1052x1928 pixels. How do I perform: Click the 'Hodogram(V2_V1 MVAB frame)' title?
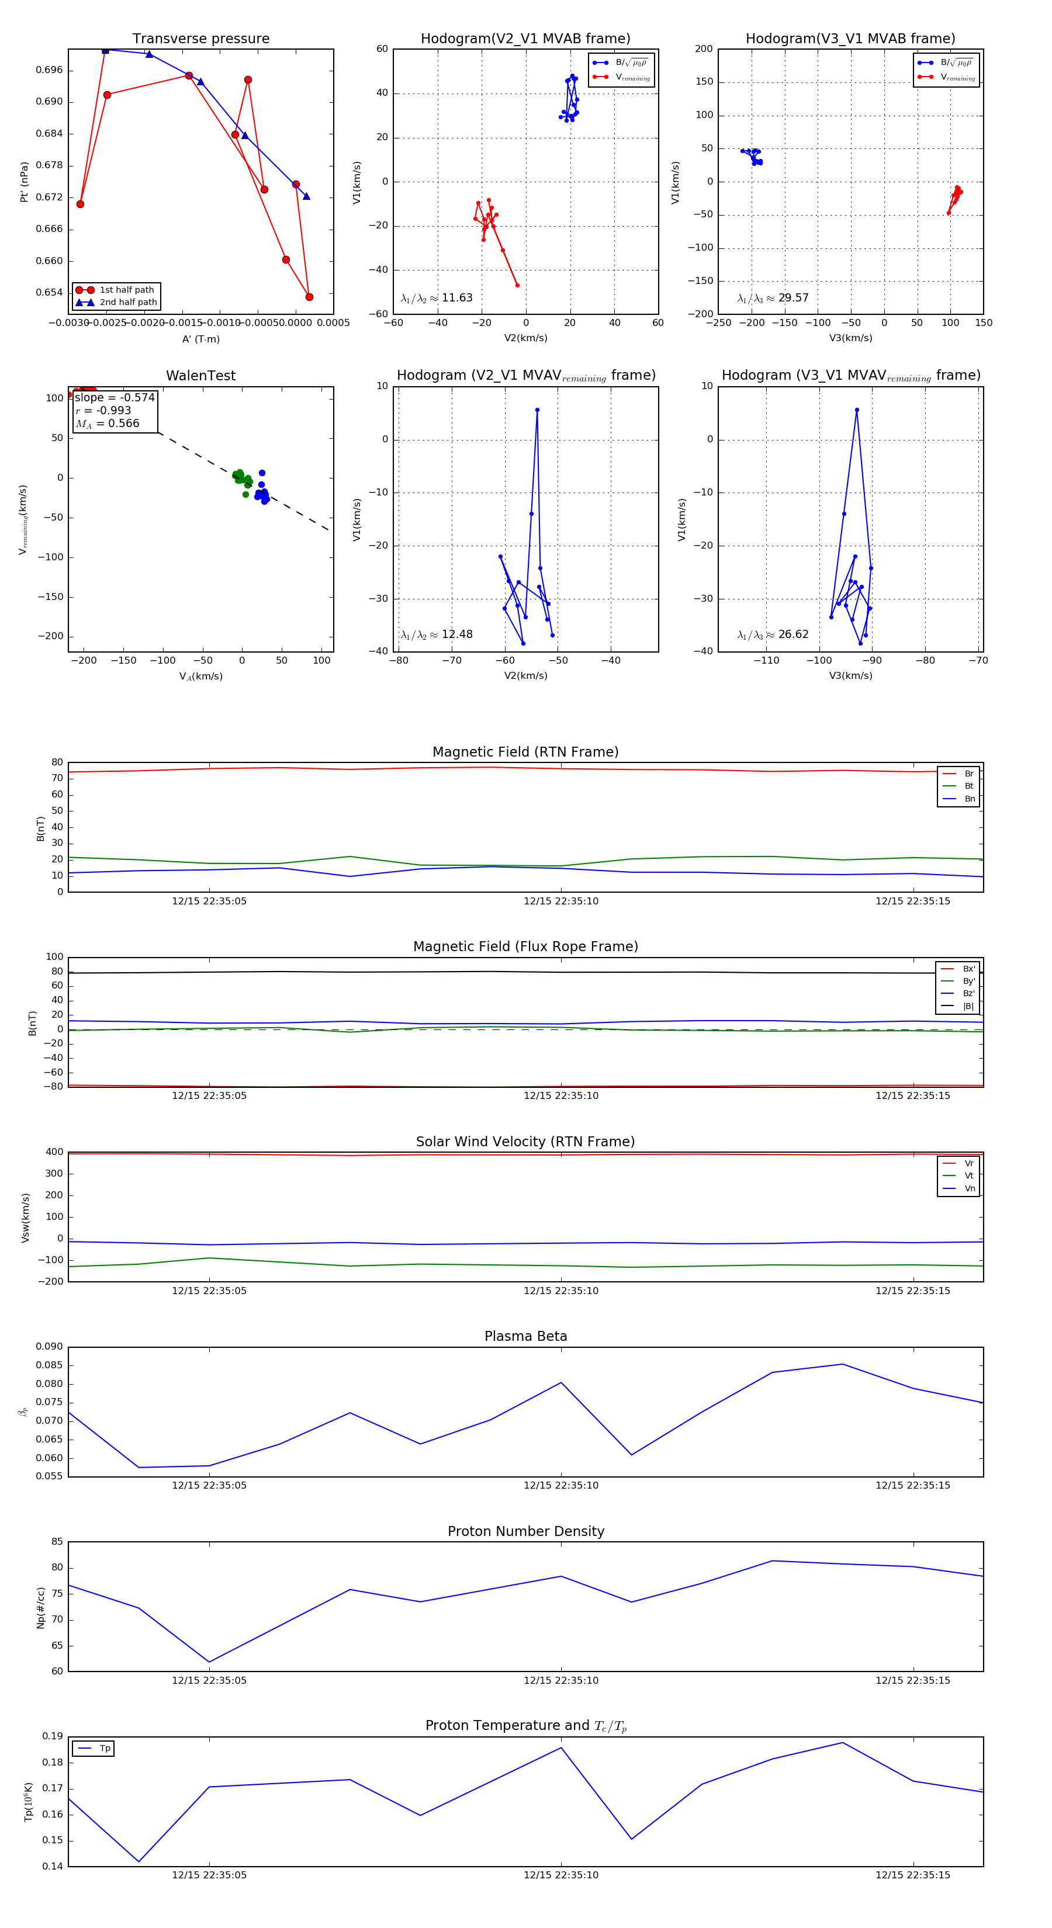coord(525,39)
